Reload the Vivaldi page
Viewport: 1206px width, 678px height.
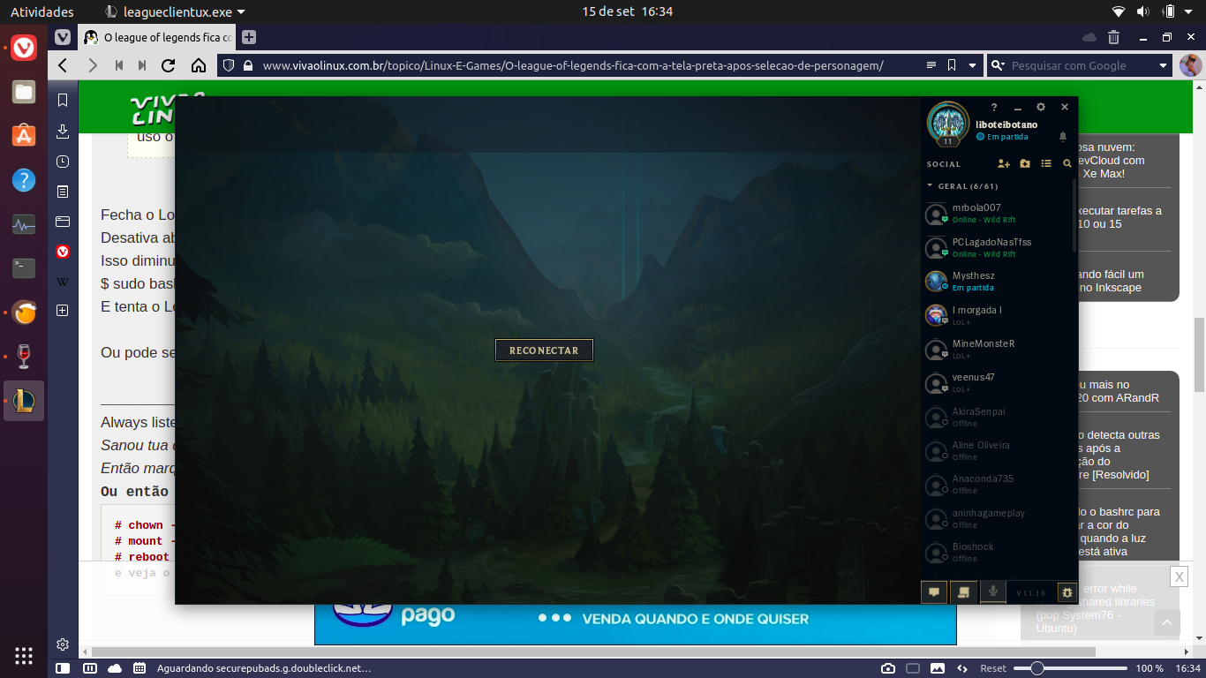point(168,65)
